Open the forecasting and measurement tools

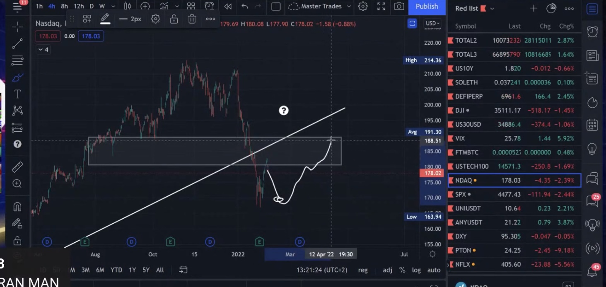17,128
